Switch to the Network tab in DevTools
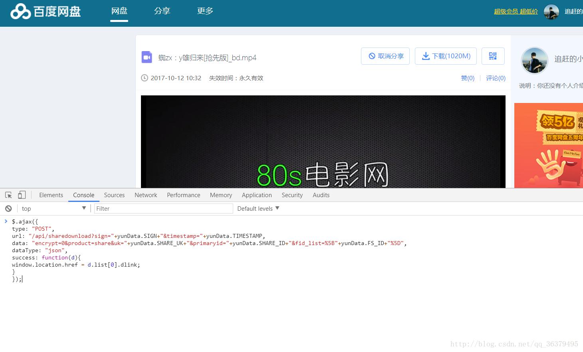This screenshot has width=583, height=352. click(x=145, y=195)
